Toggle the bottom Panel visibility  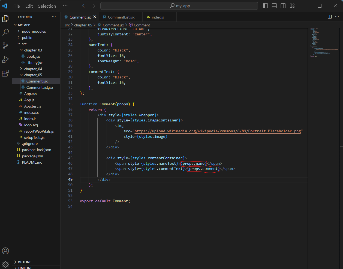click(x=274, y=6)
